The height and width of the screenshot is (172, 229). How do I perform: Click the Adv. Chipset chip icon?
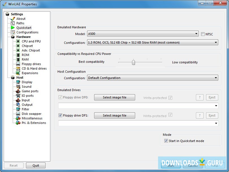coord(18,50)
